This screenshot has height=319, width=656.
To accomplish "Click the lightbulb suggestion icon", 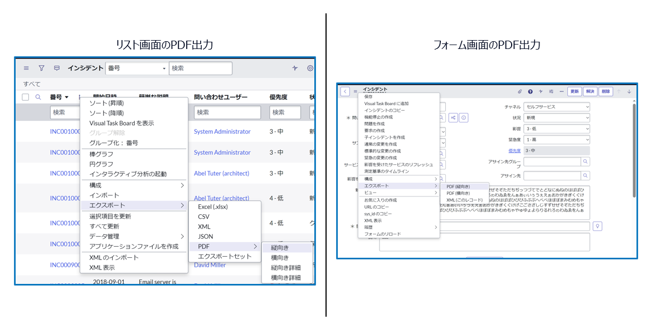I will click(599, 226).
